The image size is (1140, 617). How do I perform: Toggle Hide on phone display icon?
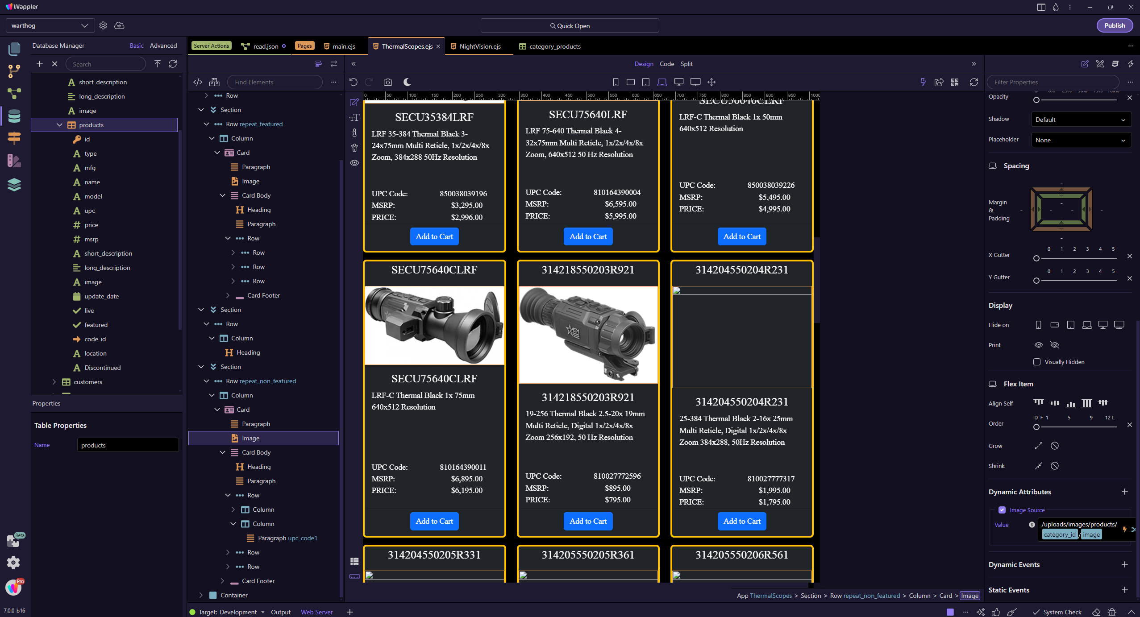[x=1039, y=325]
